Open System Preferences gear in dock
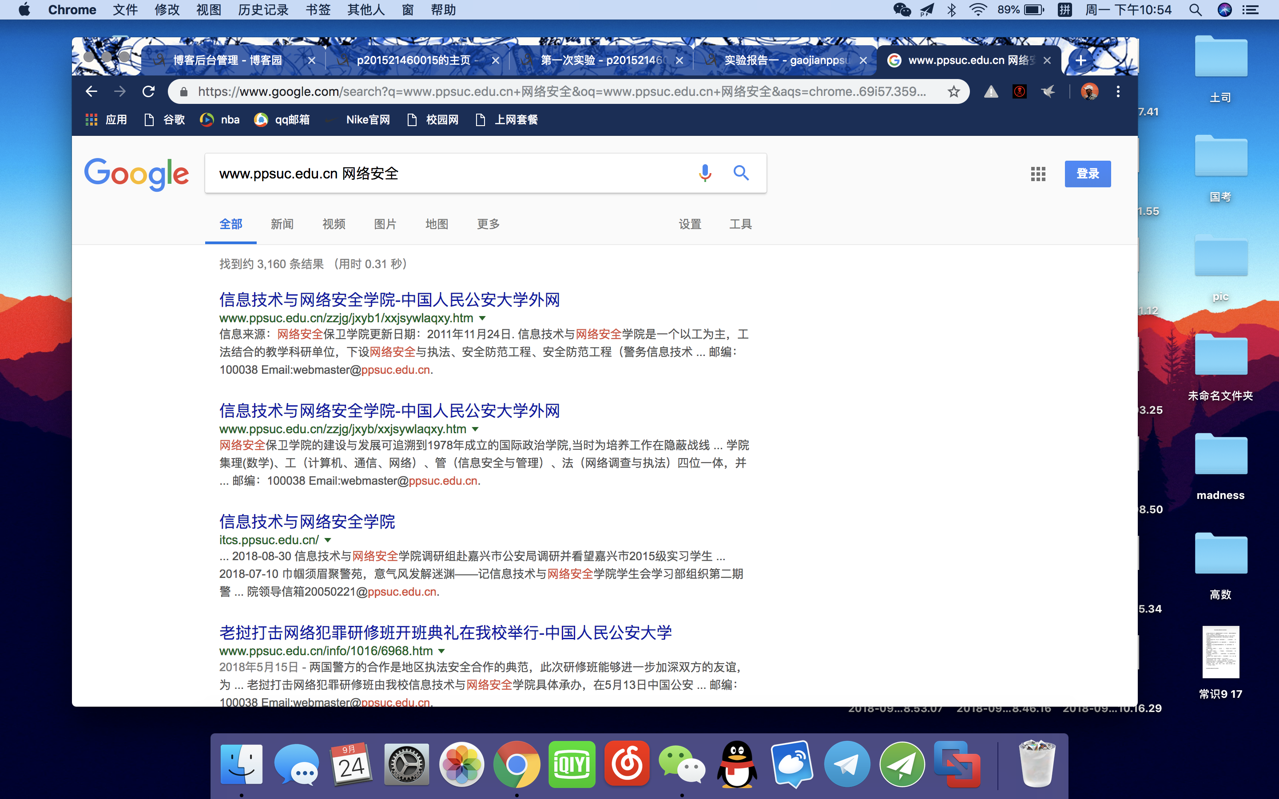Image resolution: width=1279 pixels, height=799 pixels. point(406,765)
